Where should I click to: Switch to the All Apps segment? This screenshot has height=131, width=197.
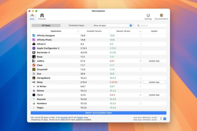click(x=46, y=25)
